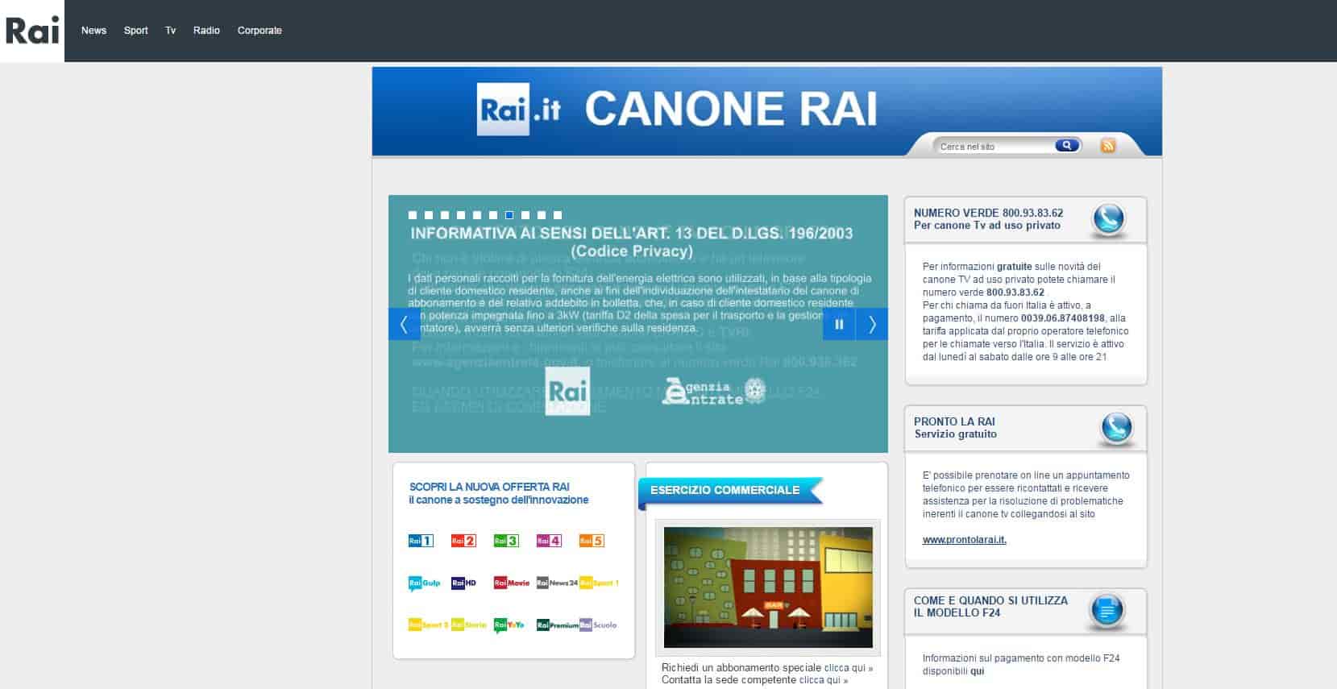Click the Rai.it logo in the banner
Viewport: 1337px width, 689px height.
pyautogui.click(x=518, y=109)
